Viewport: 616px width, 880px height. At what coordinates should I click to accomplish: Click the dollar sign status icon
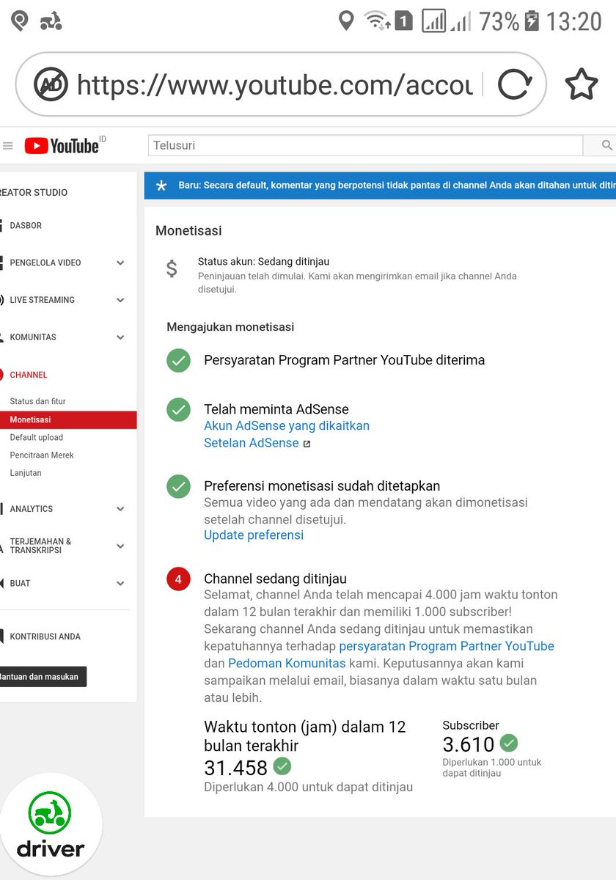(172, 268)
